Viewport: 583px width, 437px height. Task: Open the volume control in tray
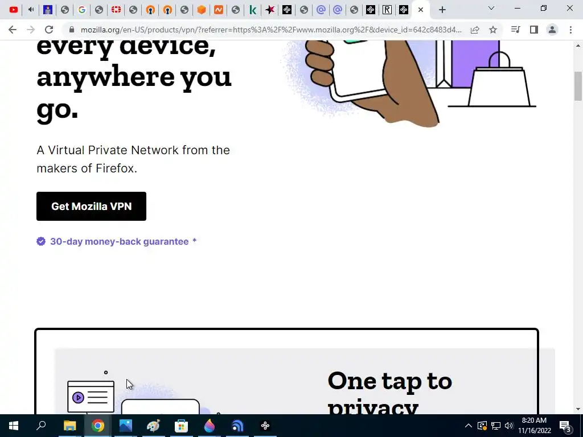(x=508, y=426)
